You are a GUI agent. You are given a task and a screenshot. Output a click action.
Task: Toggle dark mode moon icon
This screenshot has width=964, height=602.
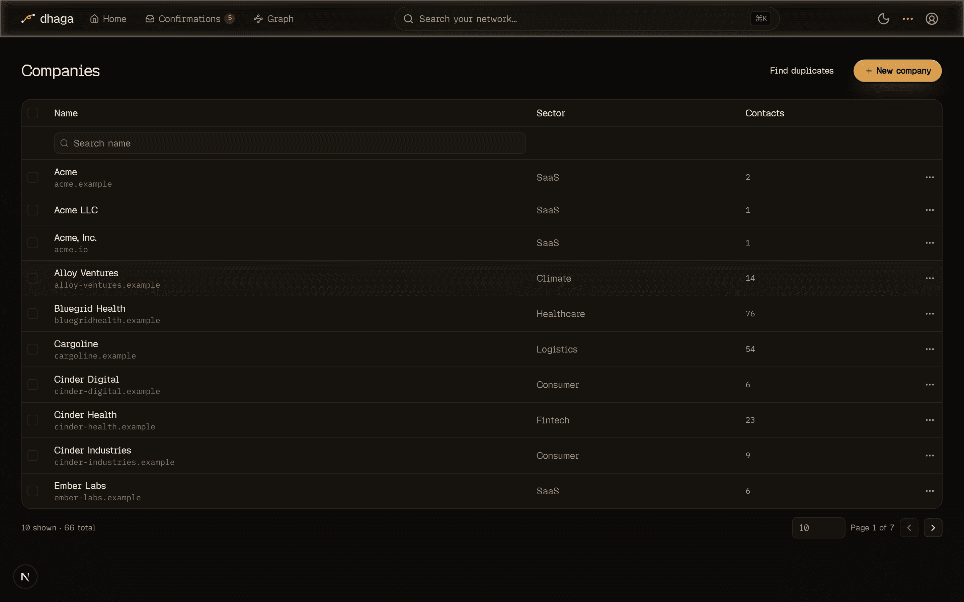[x=883, y=19]
